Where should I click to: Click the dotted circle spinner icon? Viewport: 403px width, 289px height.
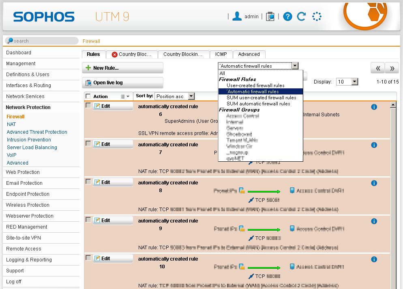pos(317,17)
